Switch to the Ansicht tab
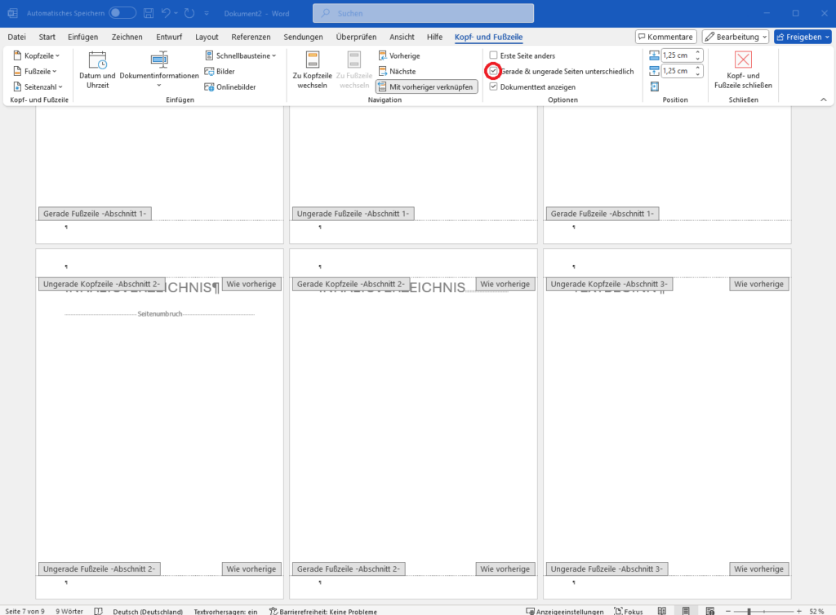The image size is (836, 615). [402, 37]
